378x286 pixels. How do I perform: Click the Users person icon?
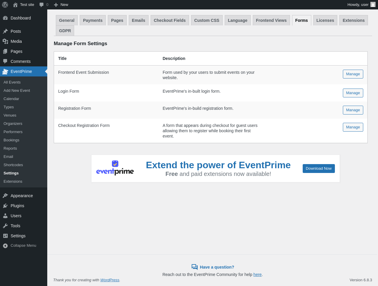coord(5,216)
